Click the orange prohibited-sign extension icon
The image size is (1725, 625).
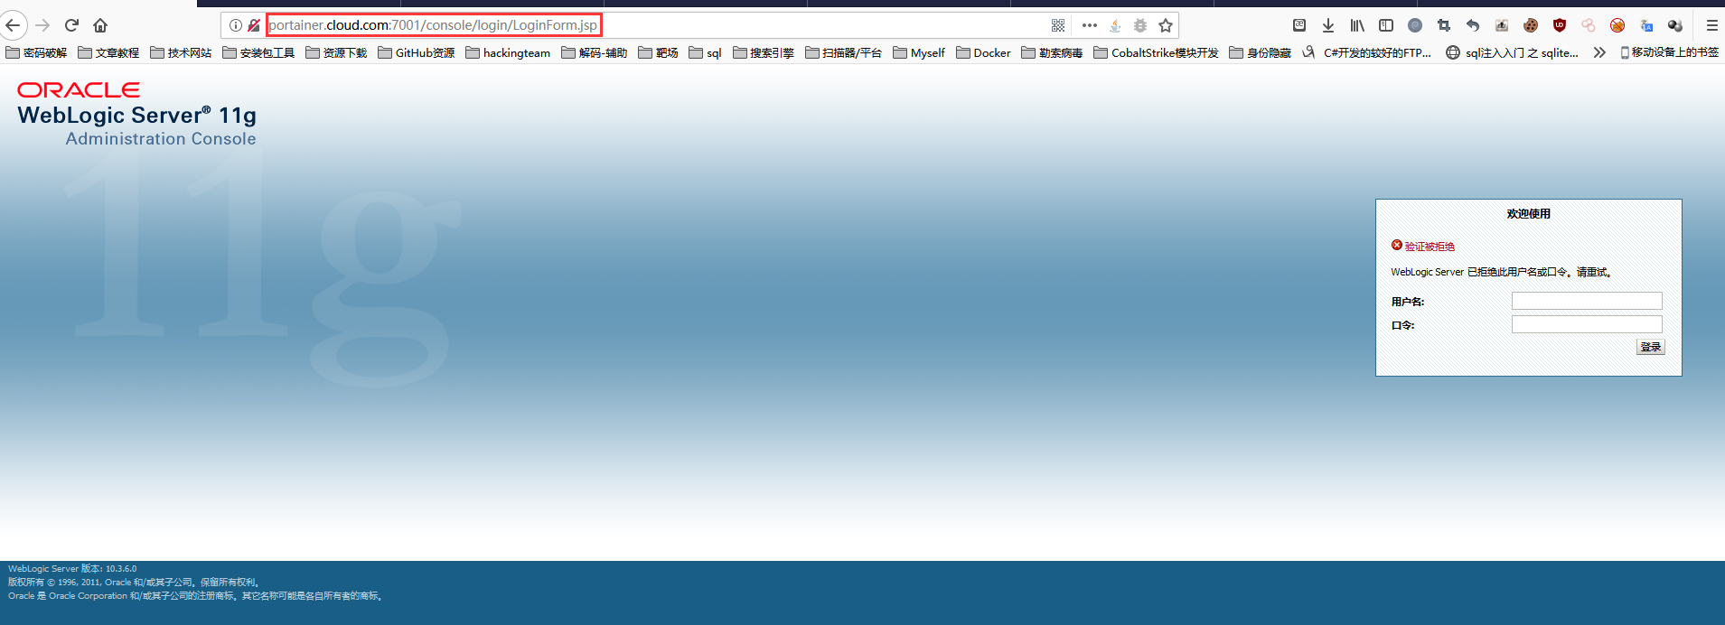point(1617,25)
